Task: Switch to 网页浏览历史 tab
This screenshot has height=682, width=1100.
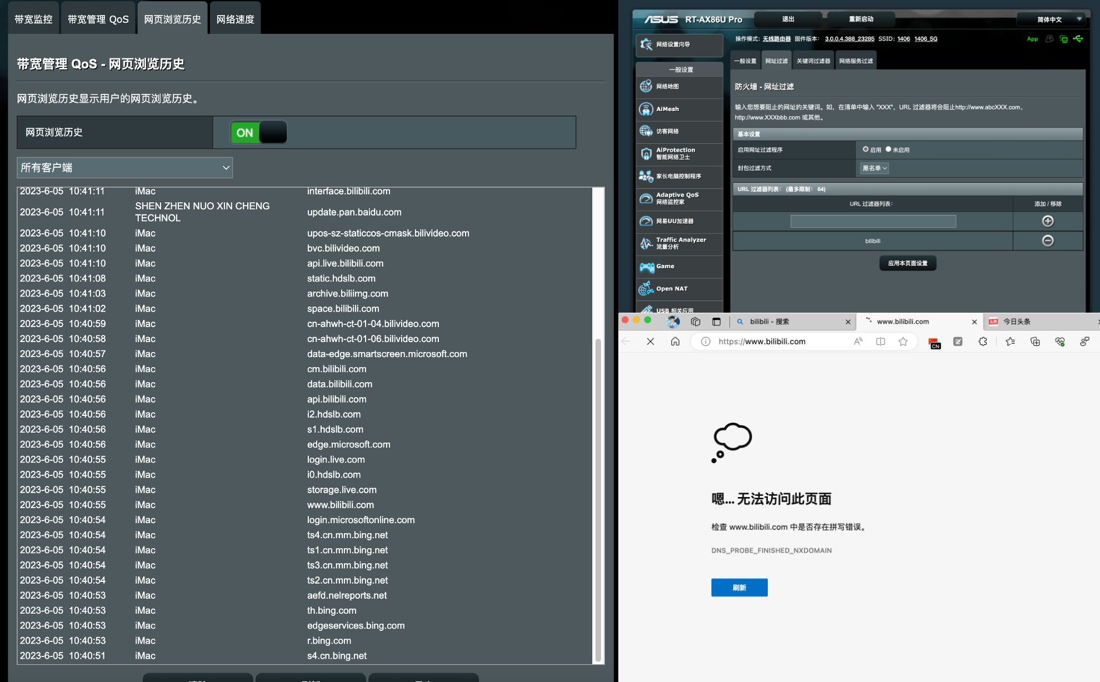Action: (173, 19)
